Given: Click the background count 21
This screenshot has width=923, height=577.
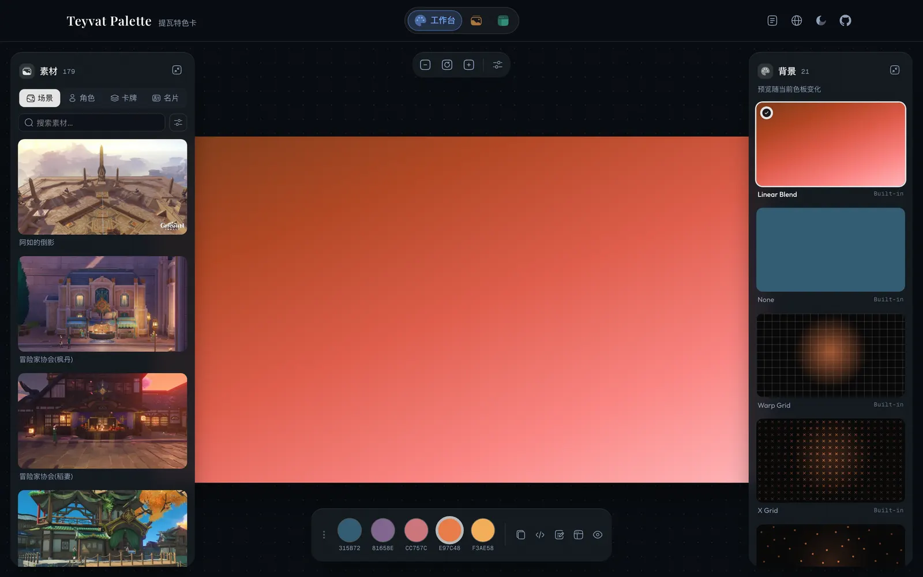Looking at the screenshot, I should (x=805, y=72).
